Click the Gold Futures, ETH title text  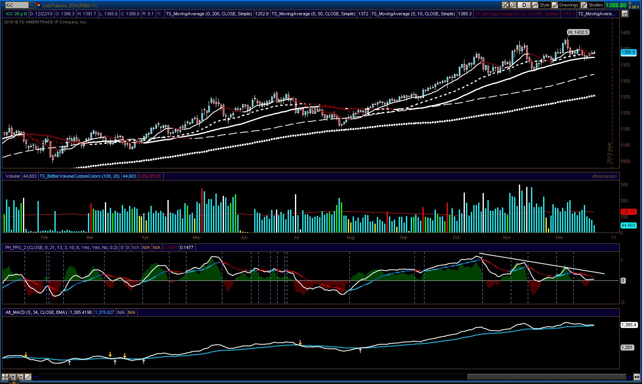pos(69,6)
